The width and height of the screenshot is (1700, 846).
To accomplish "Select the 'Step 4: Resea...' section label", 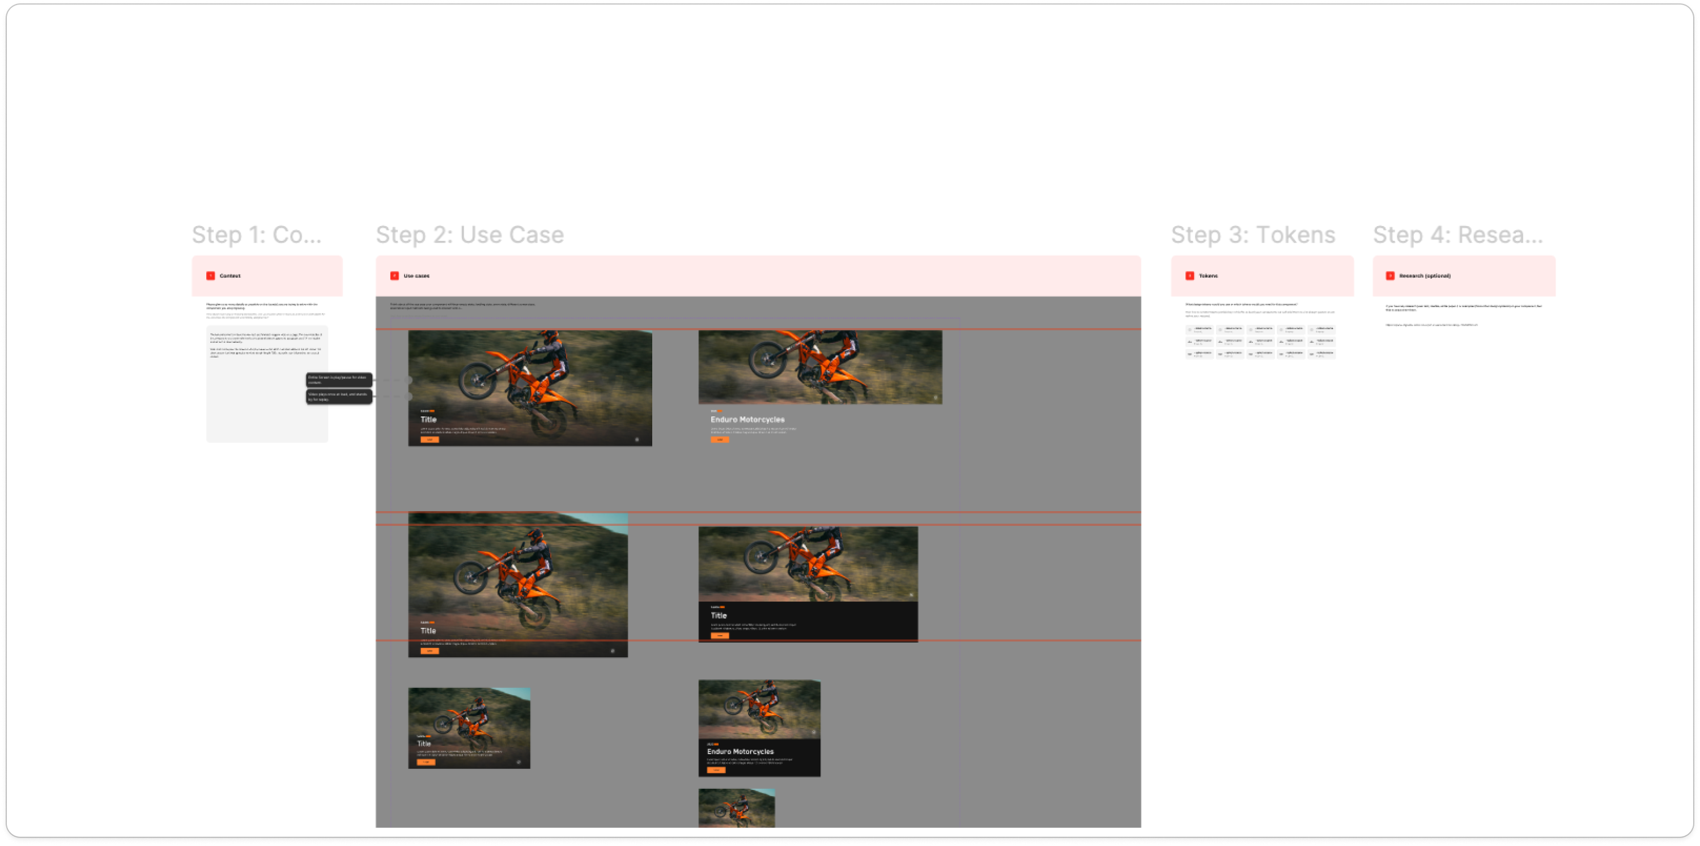I will (1458, 235).
